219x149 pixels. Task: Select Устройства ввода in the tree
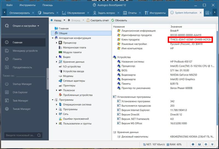pyautogui.click(x=73, y=71)
